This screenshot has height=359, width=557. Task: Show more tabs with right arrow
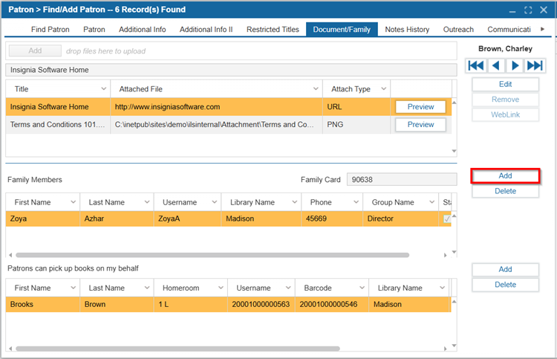(542, 29)
